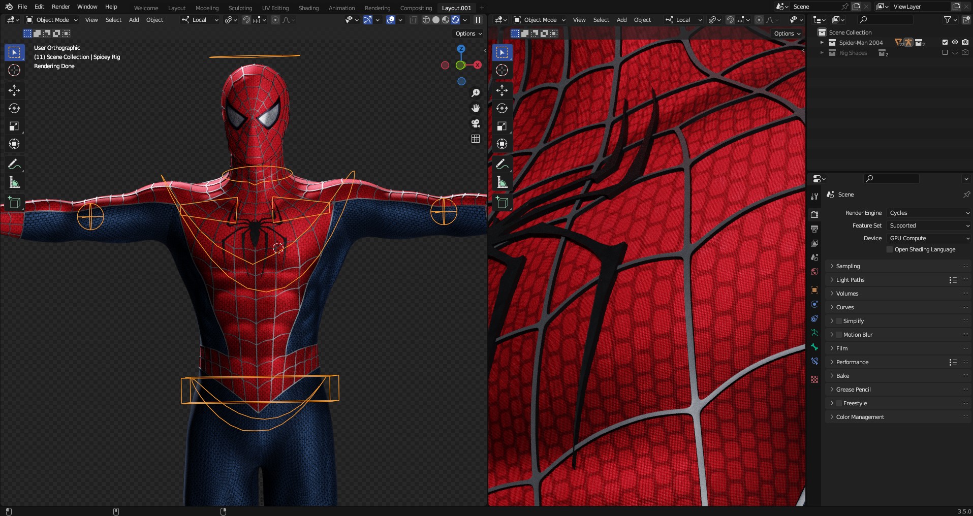Switch to the Shading workspace tab

pyautogui.click(x=308, y=8)
